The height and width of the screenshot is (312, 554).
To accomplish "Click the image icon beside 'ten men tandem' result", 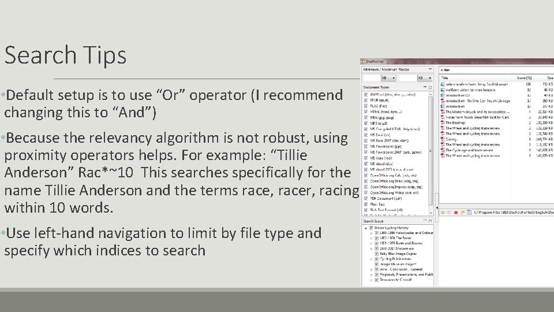I will [x=443, y=90].
